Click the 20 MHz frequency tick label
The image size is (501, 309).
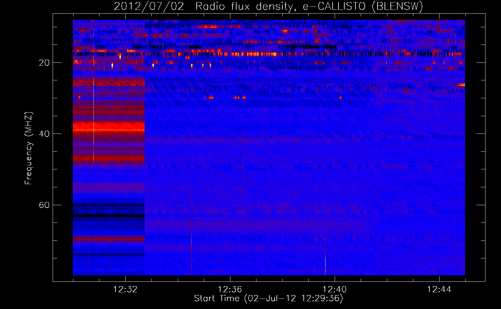point(44,63)
